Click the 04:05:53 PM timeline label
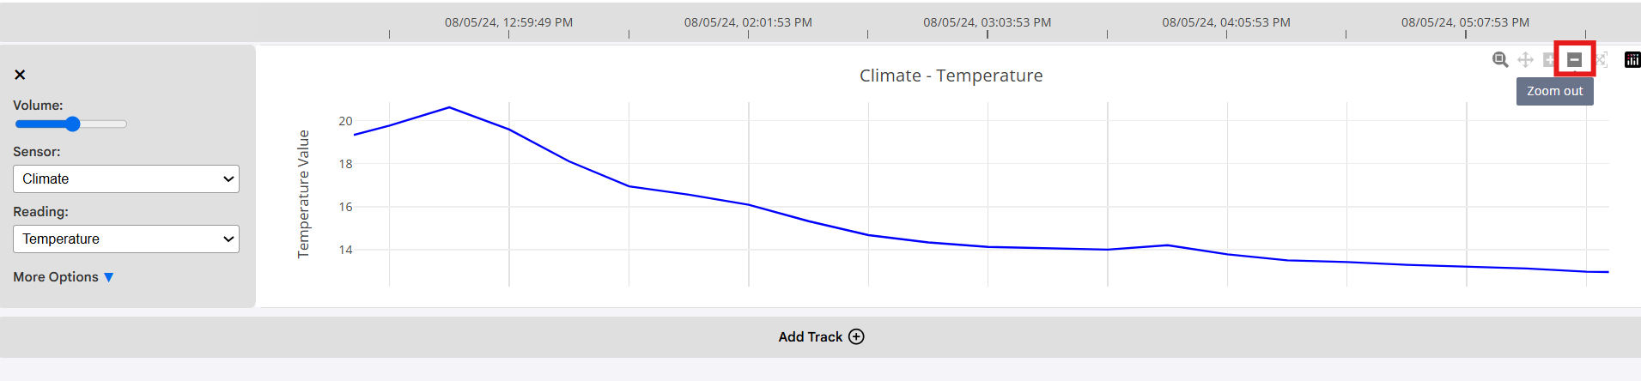 [x=1226, y=22]
